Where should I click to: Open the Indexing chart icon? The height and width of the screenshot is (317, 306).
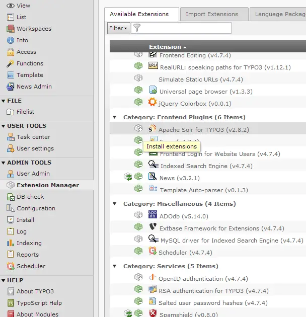tap(11, 243)
